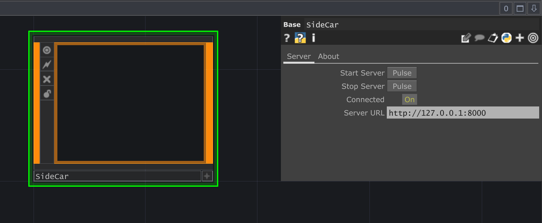Click the Base operator type label
Image resolution: width=542 pixels, height=223 pixels.
[292, 25]
